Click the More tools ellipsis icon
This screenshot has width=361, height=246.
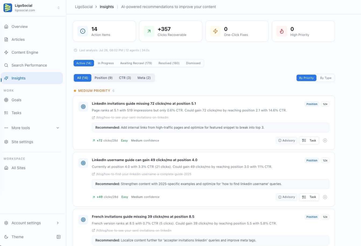[x=6, y=128]
